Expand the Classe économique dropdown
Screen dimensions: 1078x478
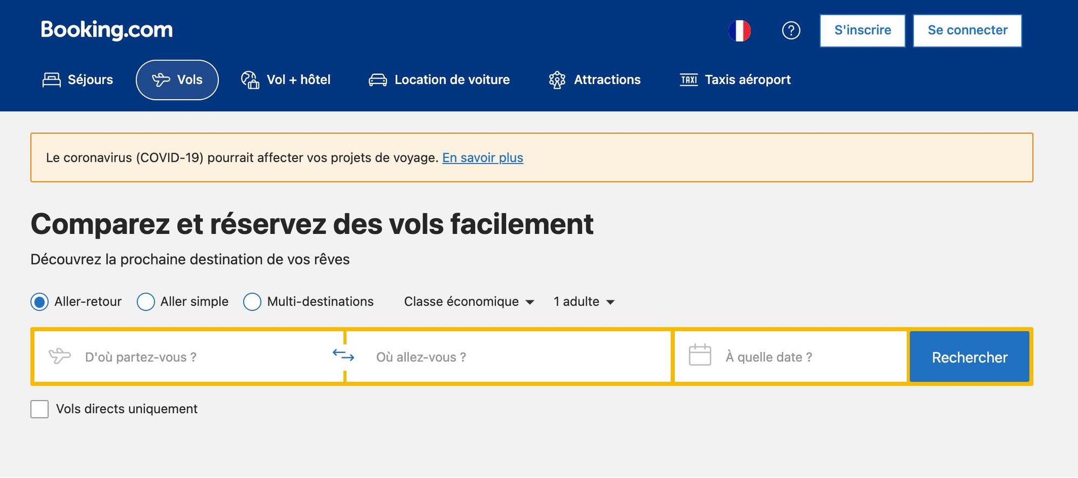pos(469,302)
